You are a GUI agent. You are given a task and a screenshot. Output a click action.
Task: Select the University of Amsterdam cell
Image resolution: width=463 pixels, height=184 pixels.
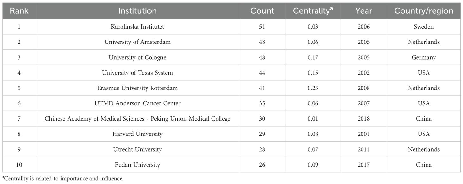point(137,42)
